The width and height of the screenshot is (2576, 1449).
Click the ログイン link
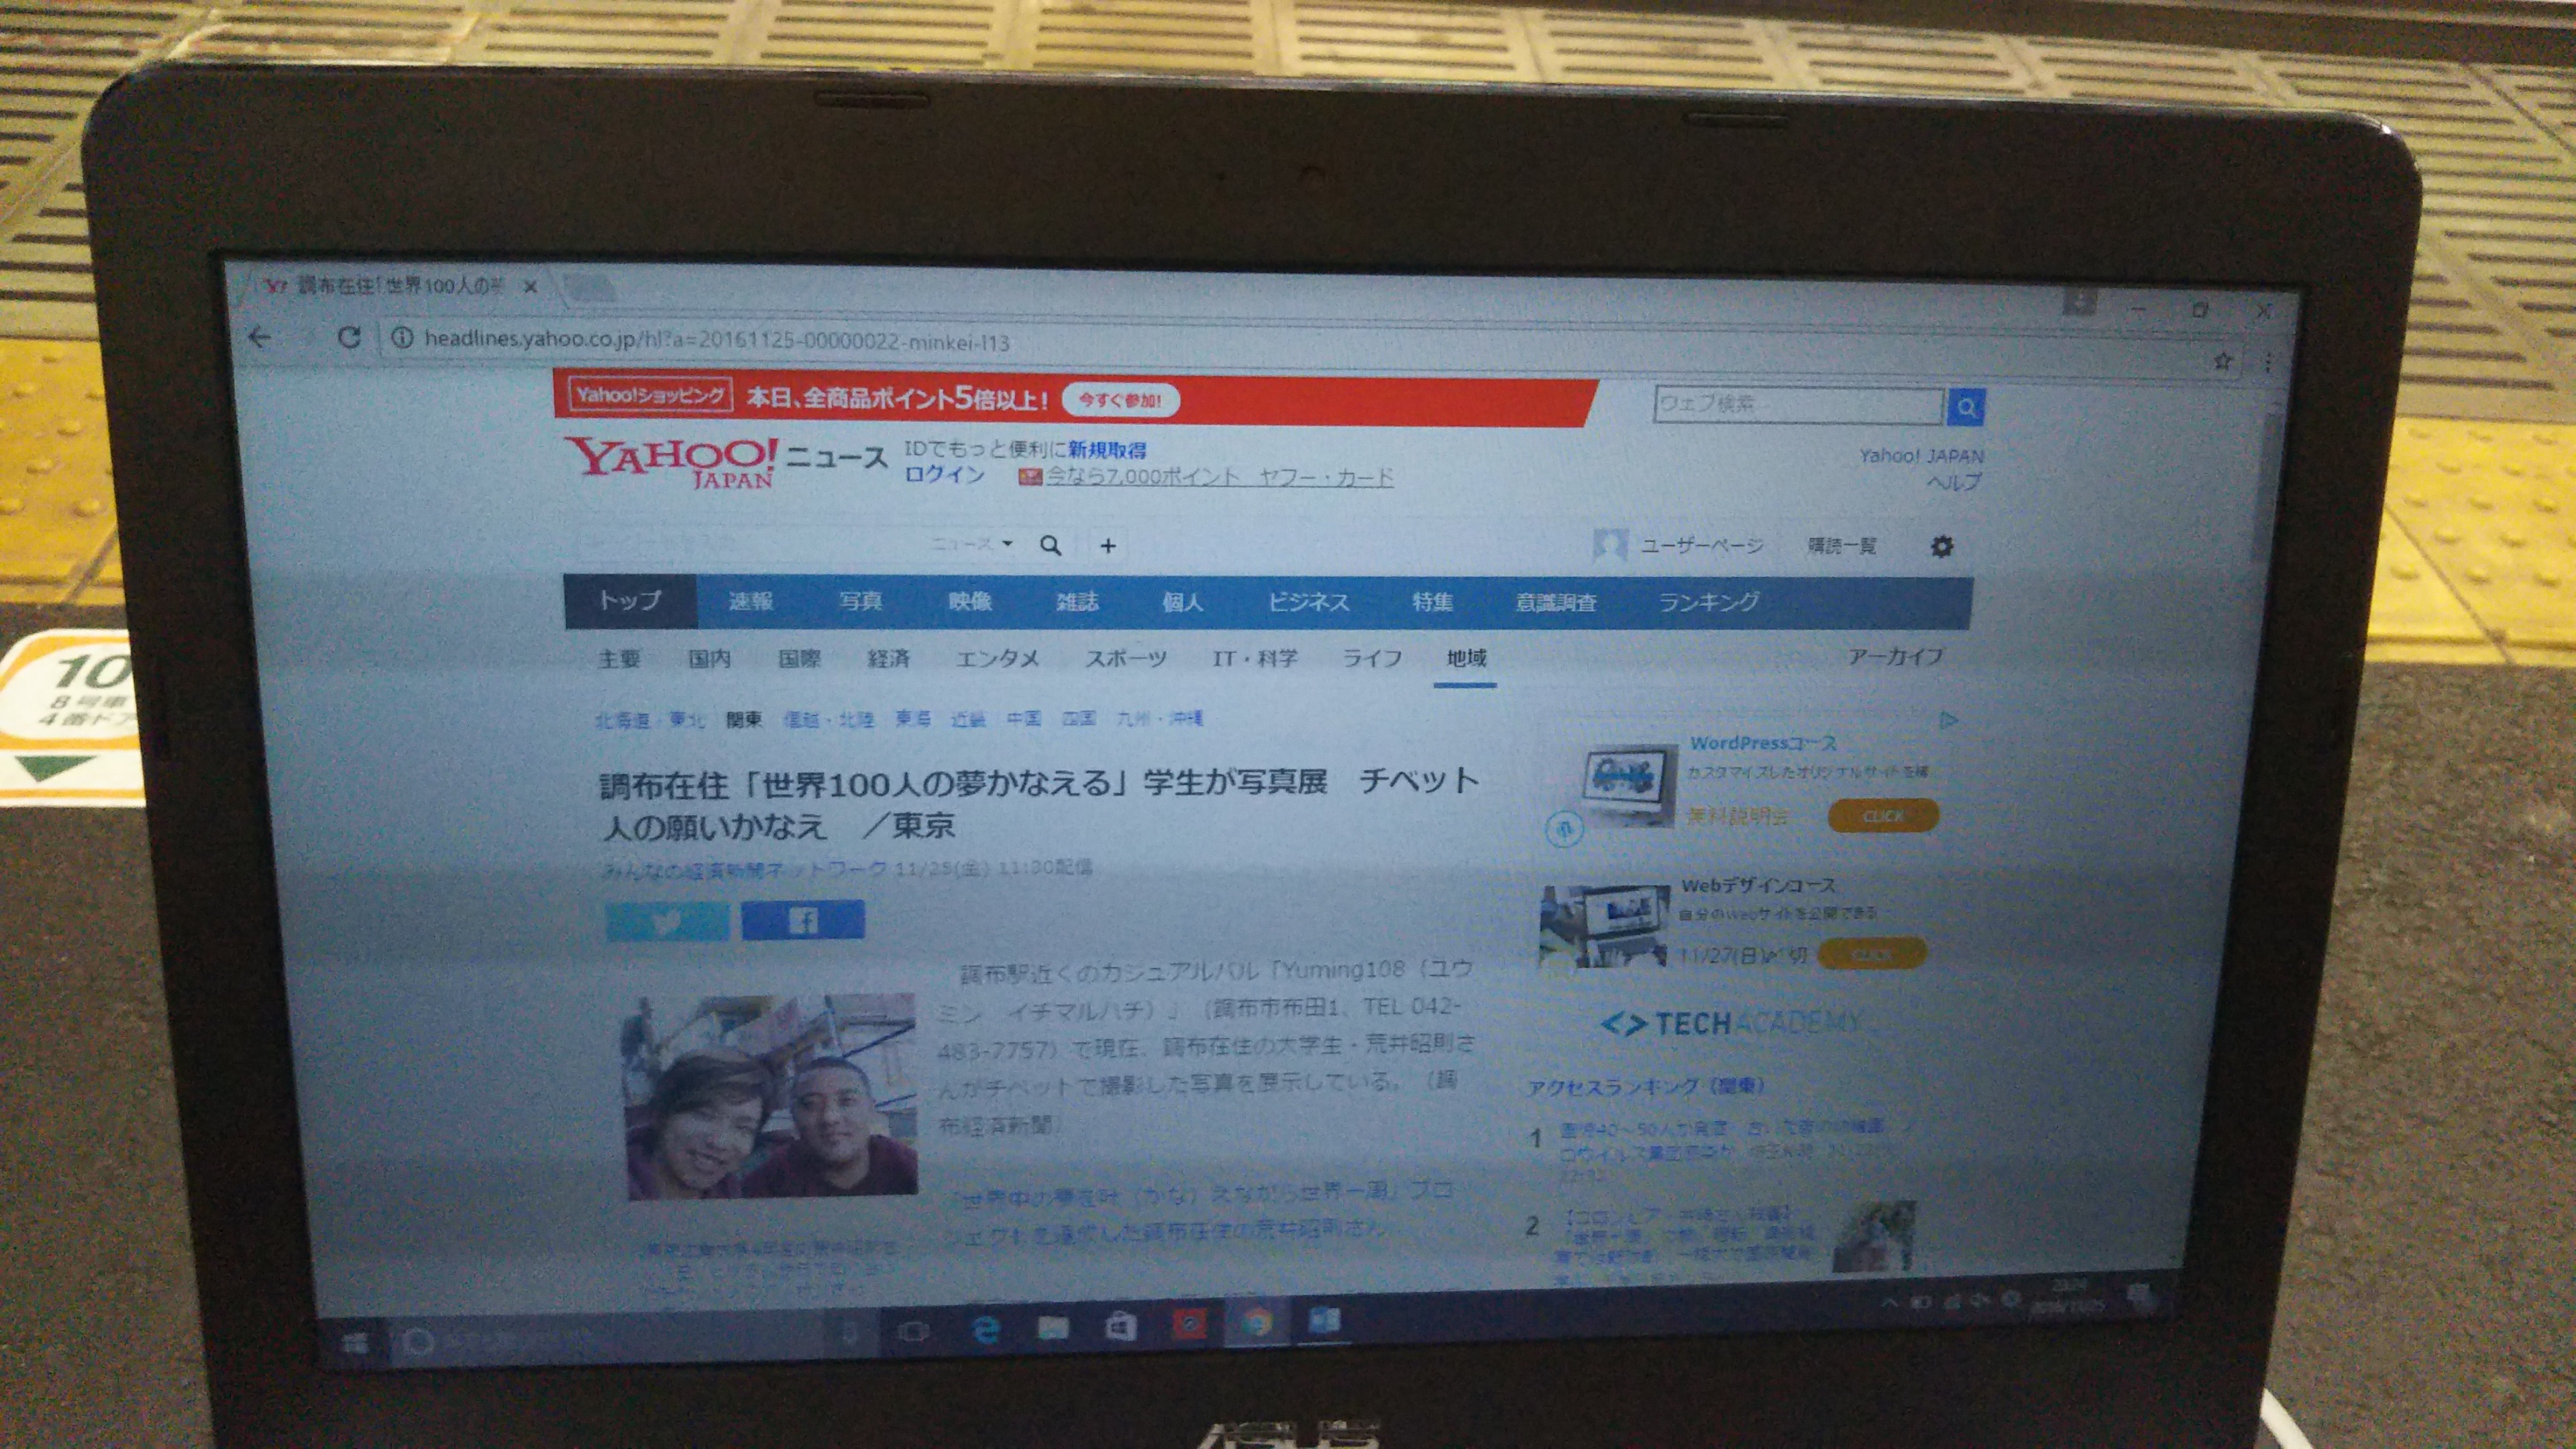click(x=945, y=474)
